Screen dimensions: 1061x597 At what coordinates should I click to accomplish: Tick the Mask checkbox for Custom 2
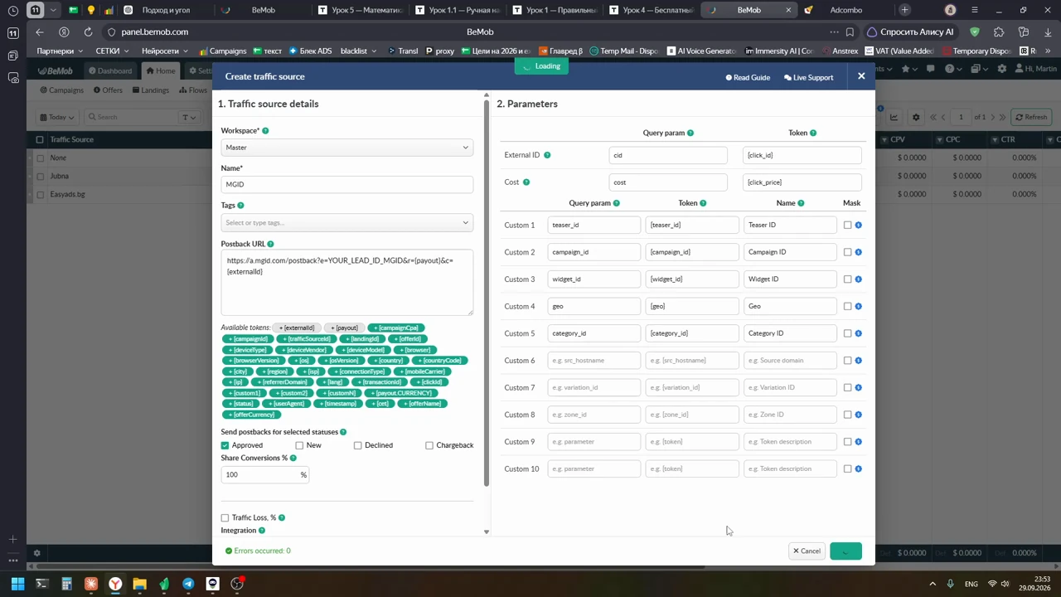[x=847, y=252]
